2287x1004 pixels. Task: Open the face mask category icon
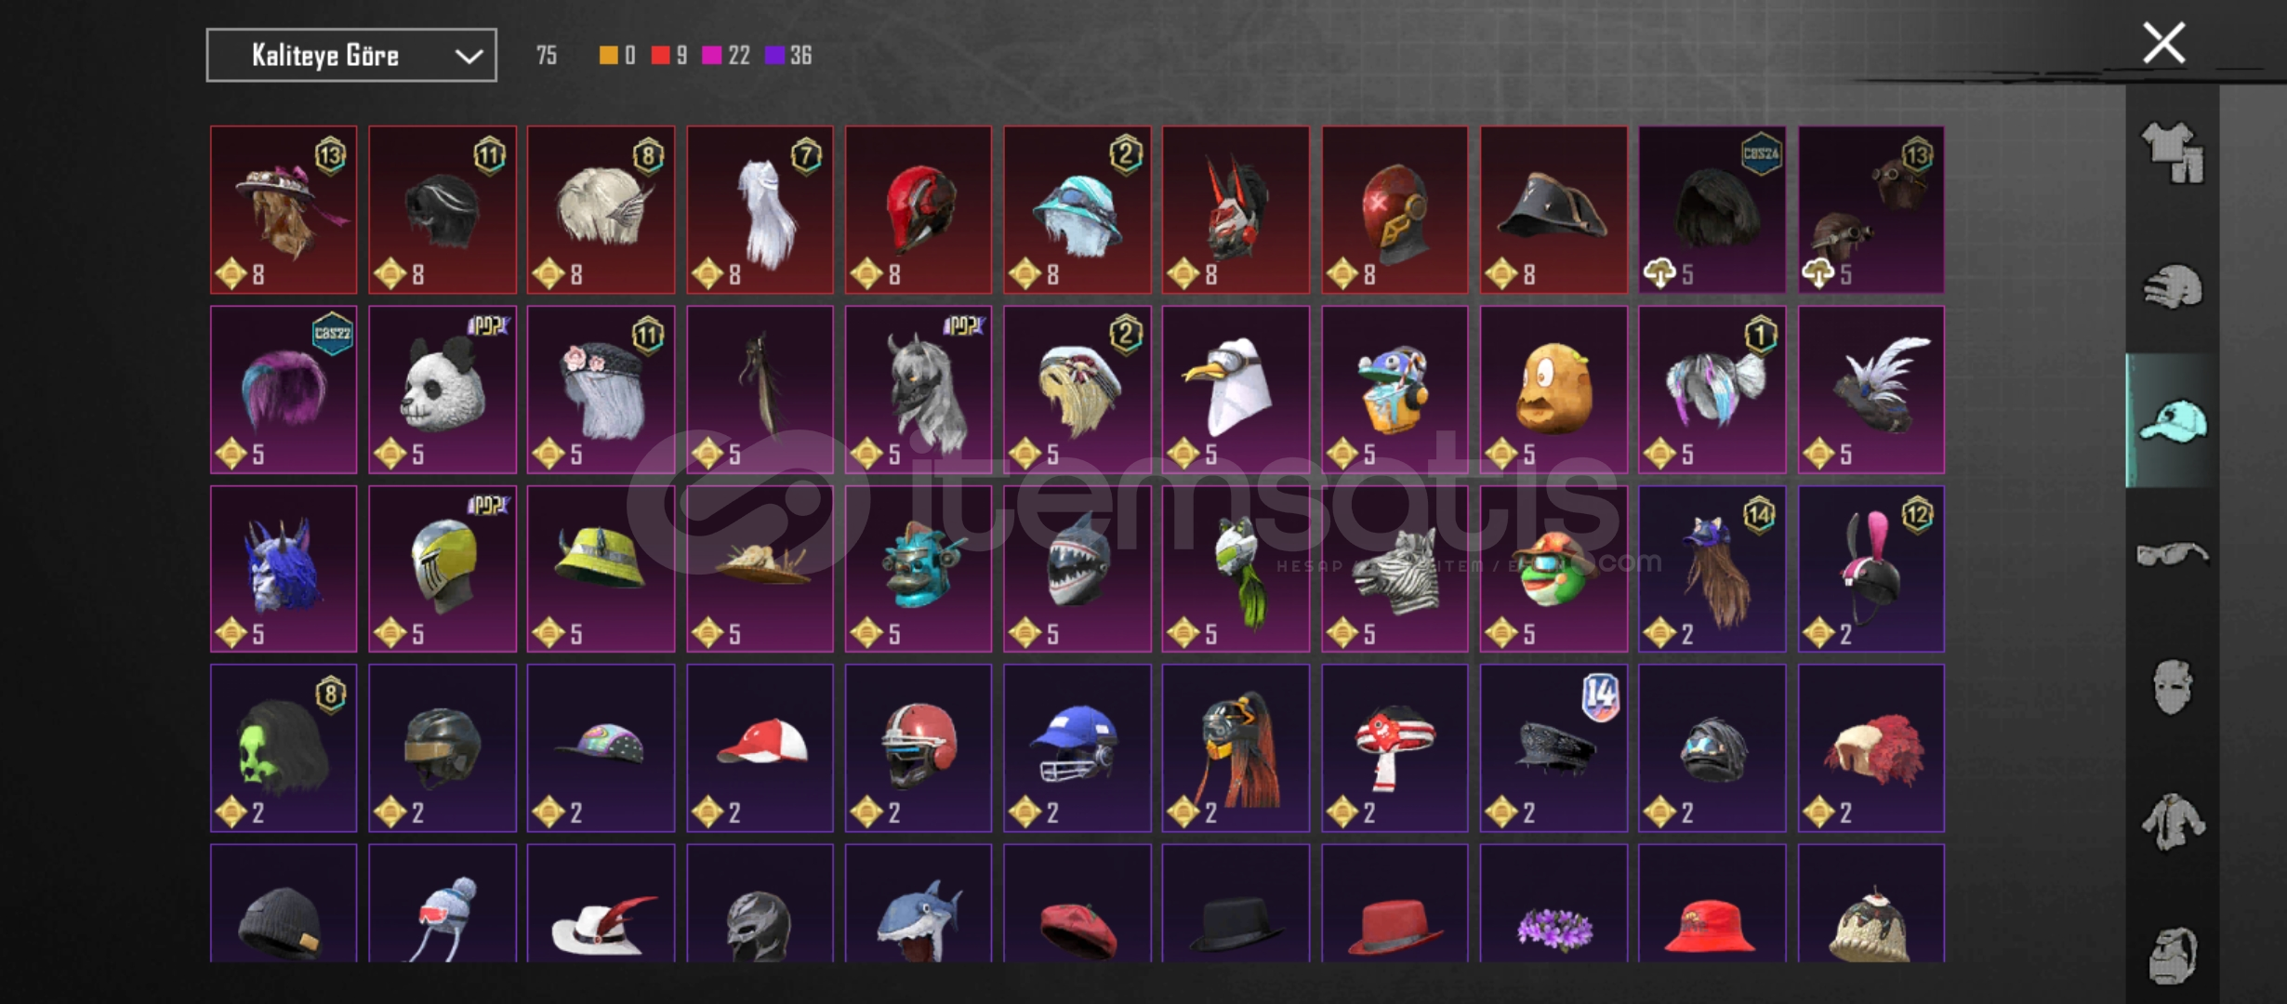(x=2173, y=688)
